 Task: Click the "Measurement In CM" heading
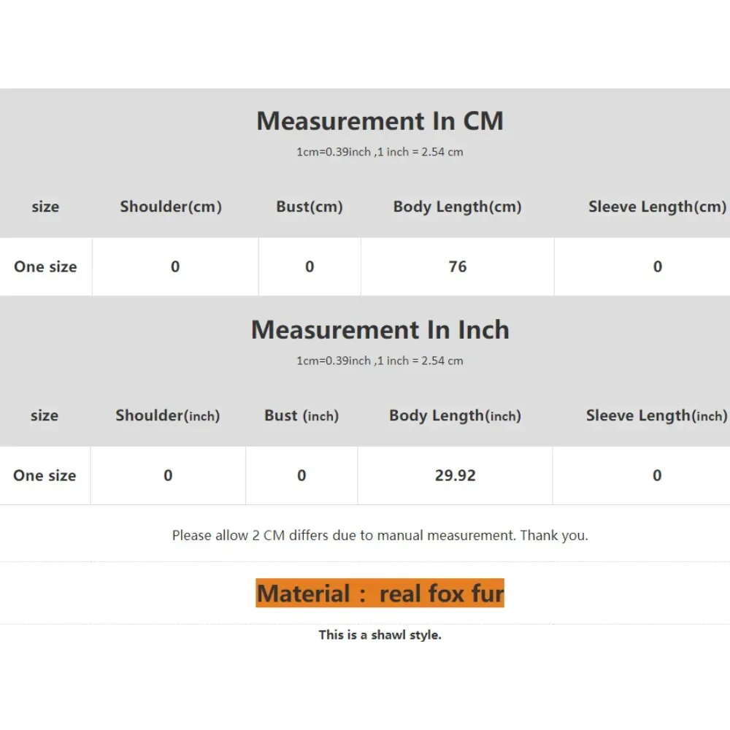380,121
